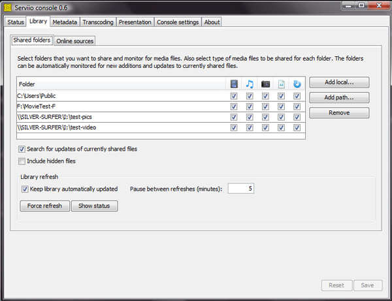The image size is (392, 301).
Task: Click the video film strip column icon
Action: point(234,84)
